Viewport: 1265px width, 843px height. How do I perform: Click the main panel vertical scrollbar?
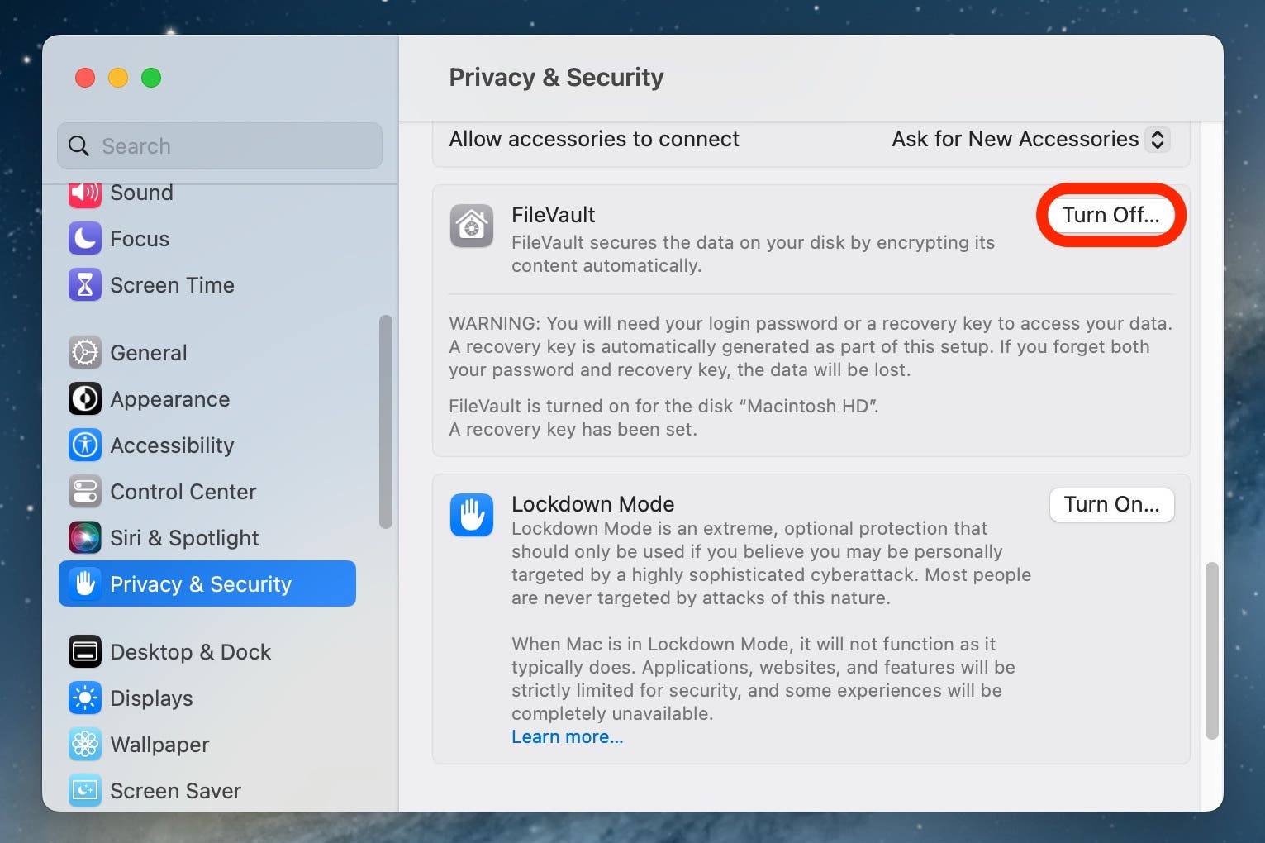[x=1212, y=651]
